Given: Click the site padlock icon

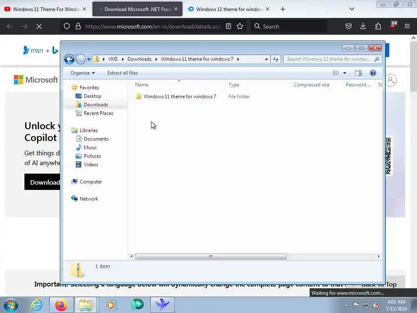Looking at the screenshot, I should click(x=78, y=26).
